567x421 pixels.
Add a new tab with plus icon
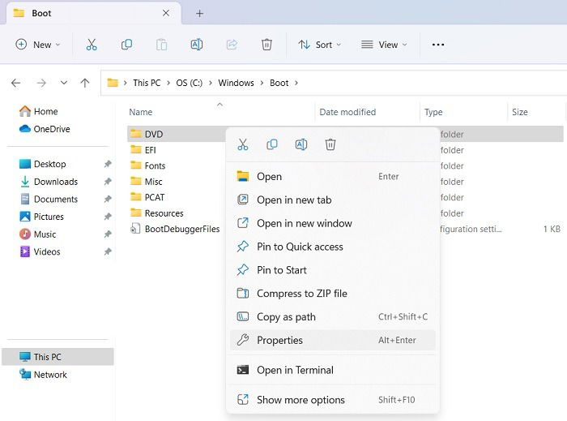(x=199, y=13)
